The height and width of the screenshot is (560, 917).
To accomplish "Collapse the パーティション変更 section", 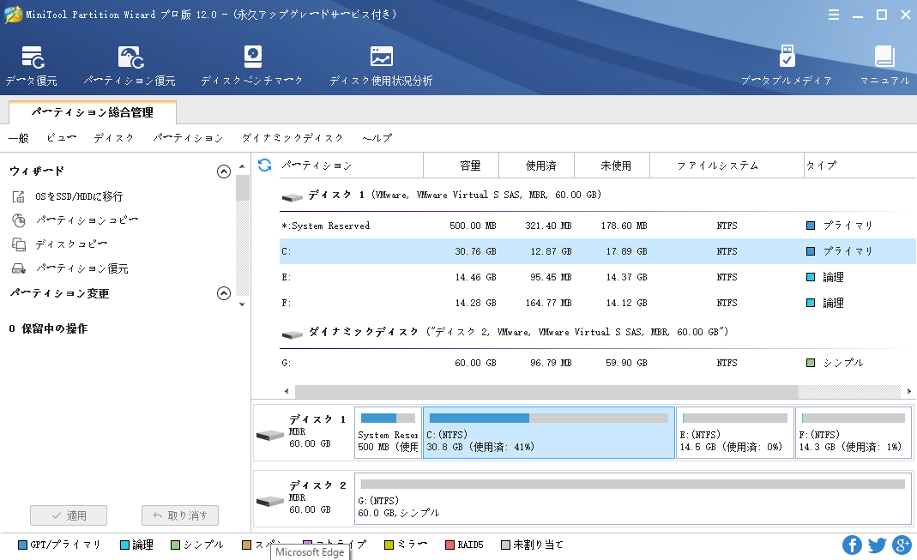I will coord(224,293).
